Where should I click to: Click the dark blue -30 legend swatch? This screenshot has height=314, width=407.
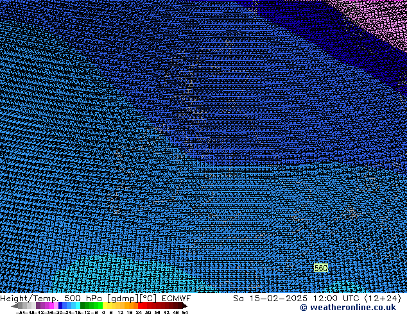pyautogui.click(x=60, y=305)
